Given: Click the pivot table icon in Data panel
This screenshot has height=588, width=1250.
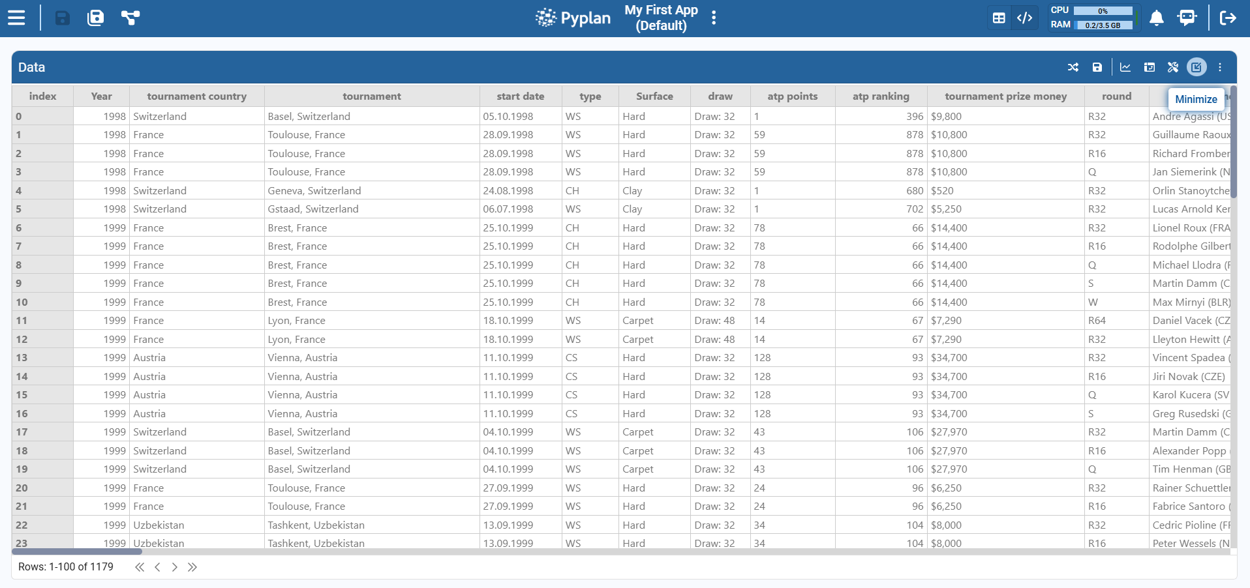Looking at the screenshot, I should [1150, 67].
